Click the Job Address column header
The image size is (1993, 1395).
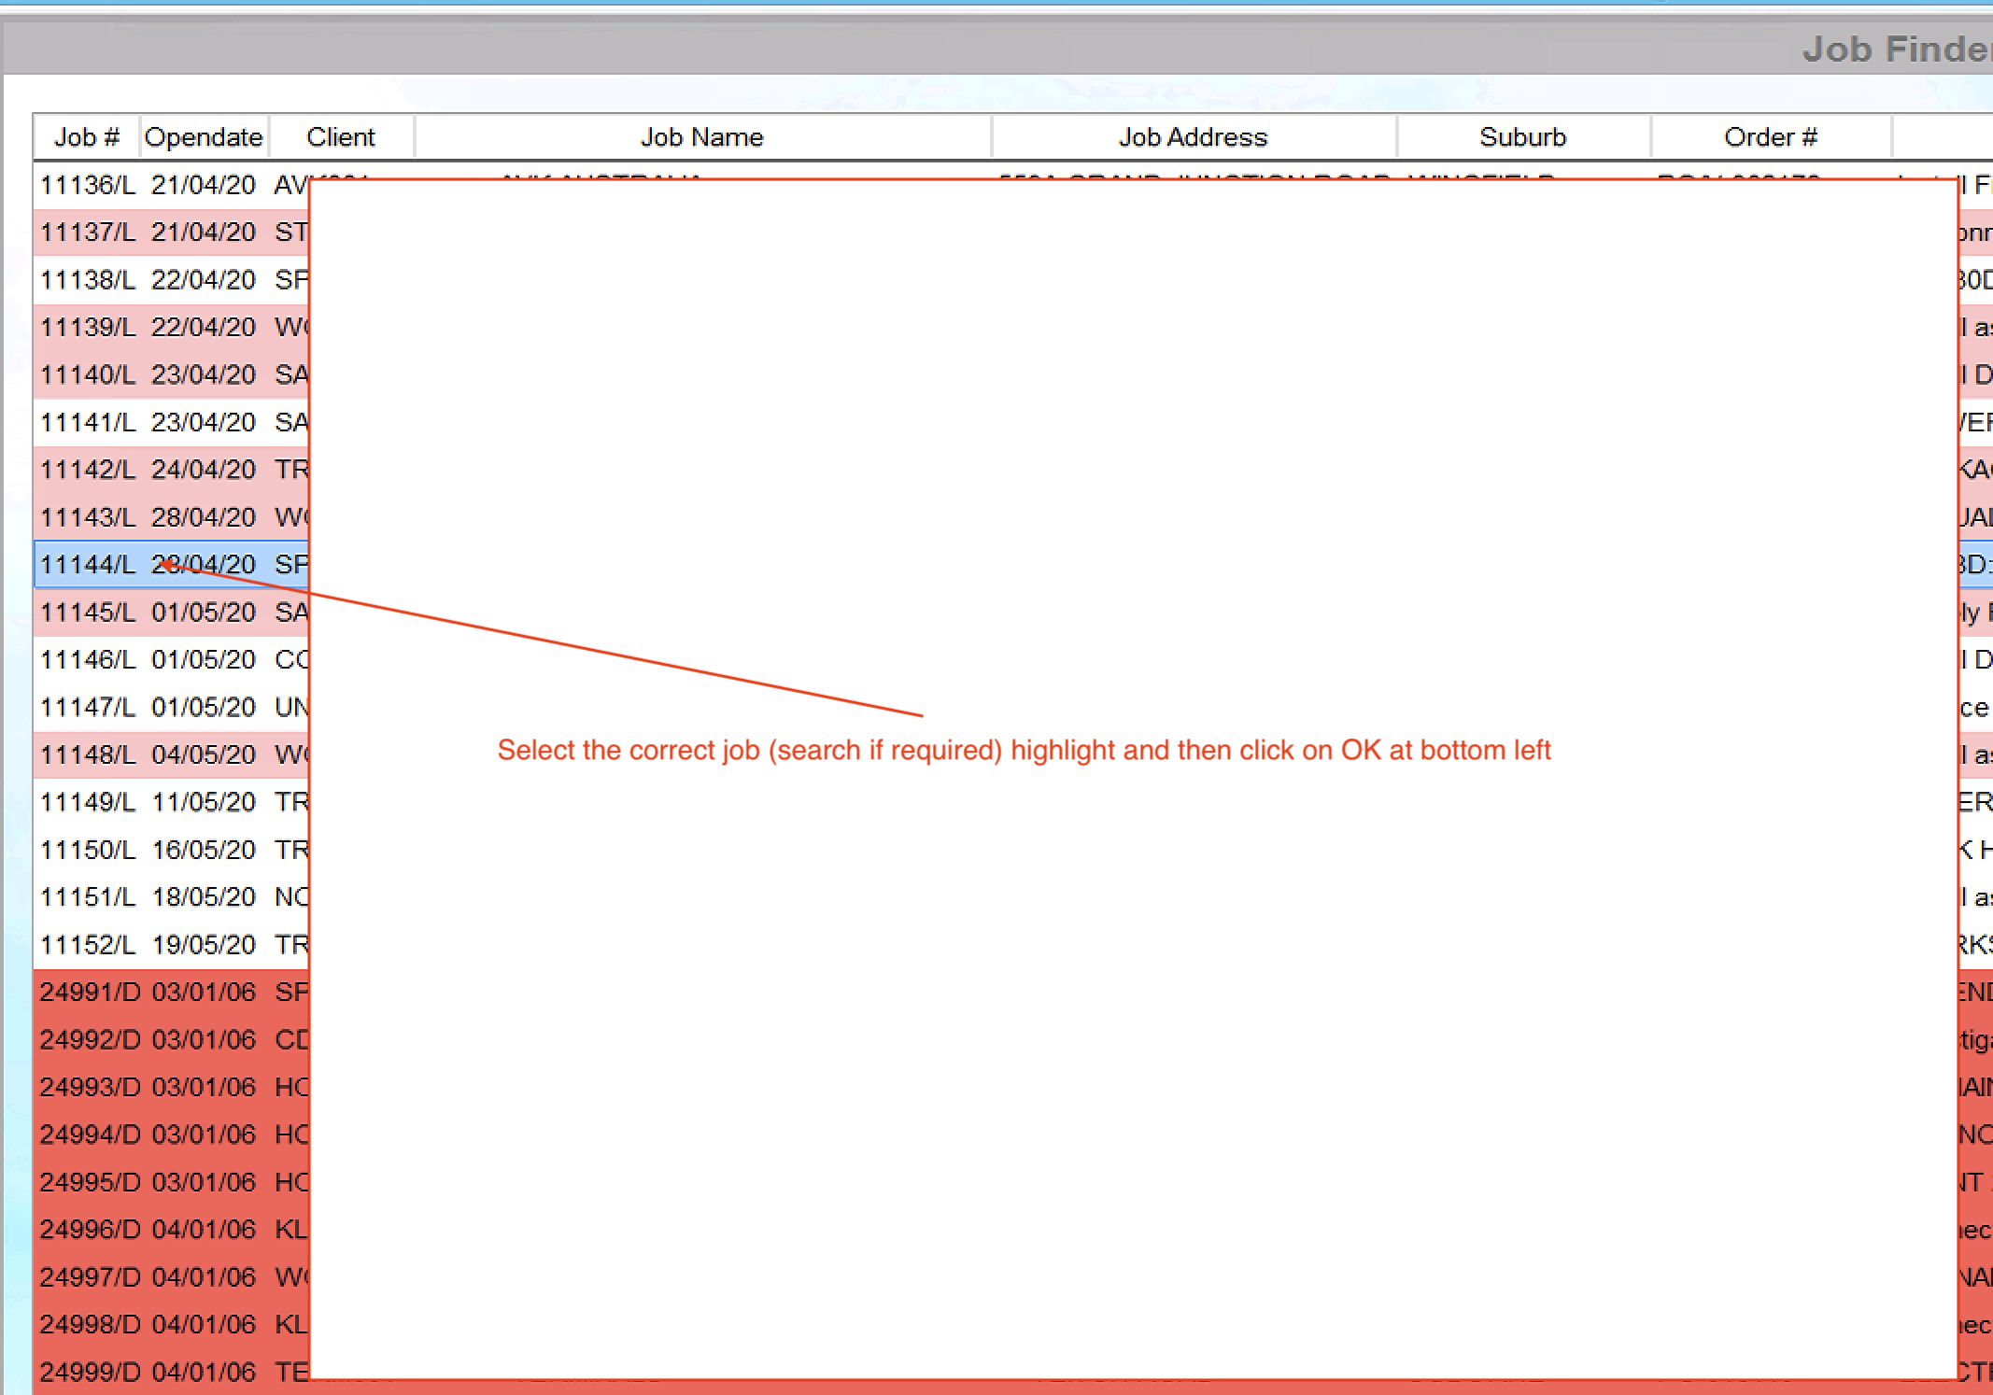1193,137
